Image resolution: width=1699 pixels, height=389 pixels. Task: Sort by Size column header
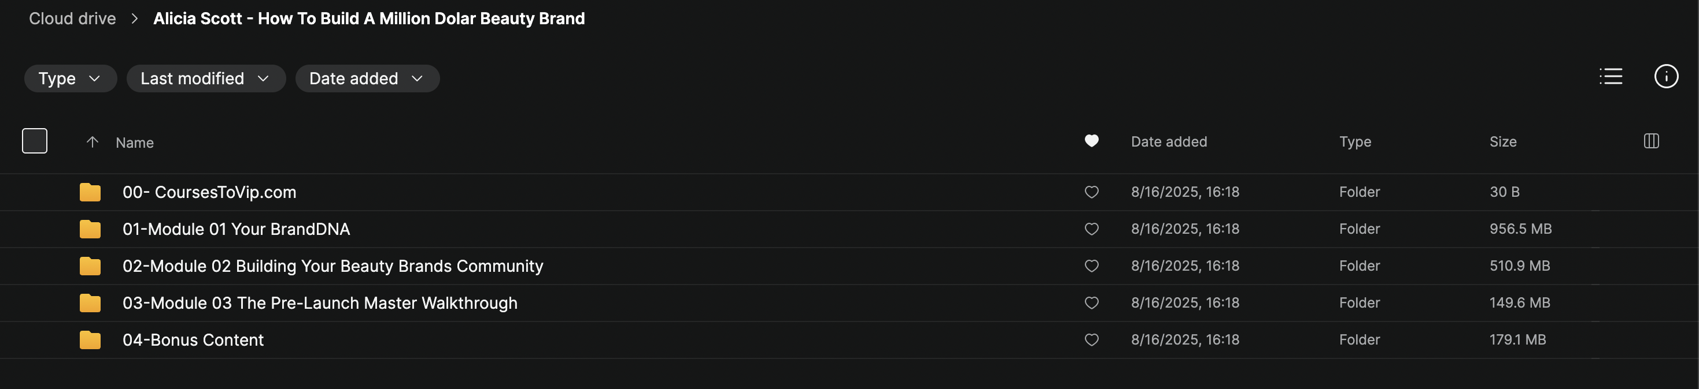(1502, 142)
